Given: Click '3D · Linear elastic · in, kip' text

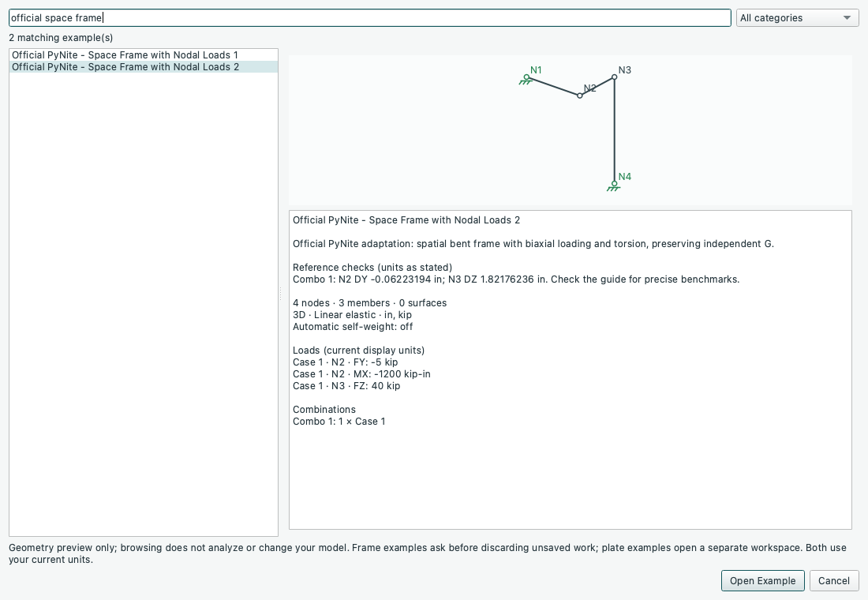Looking at the screenshot, I should (x=352, y=315).
